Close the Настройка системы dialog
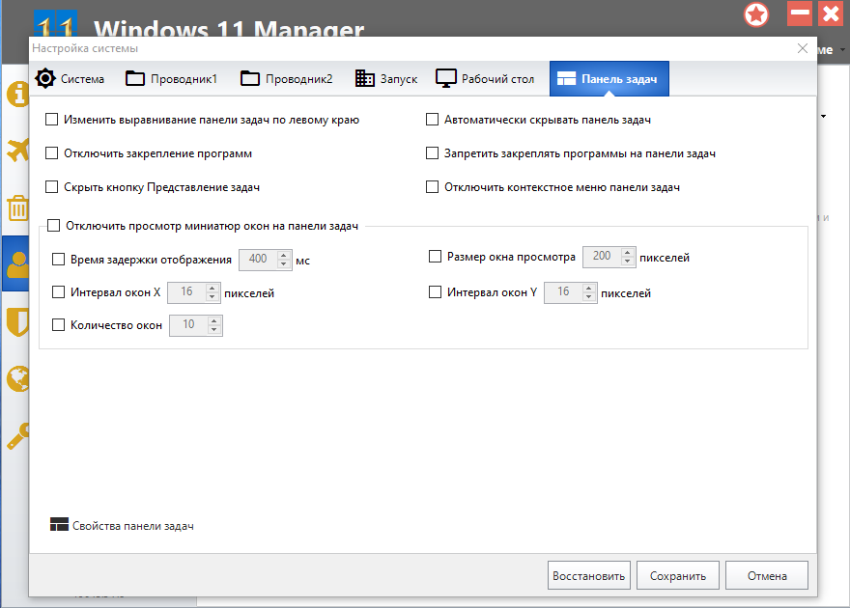This screenshot has height=608, width=850. click(x=803, y=48)
